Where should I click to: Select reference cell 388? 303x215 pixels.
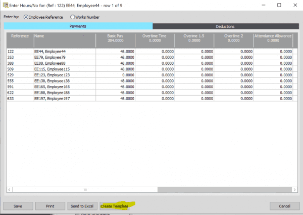pos(20,63)
